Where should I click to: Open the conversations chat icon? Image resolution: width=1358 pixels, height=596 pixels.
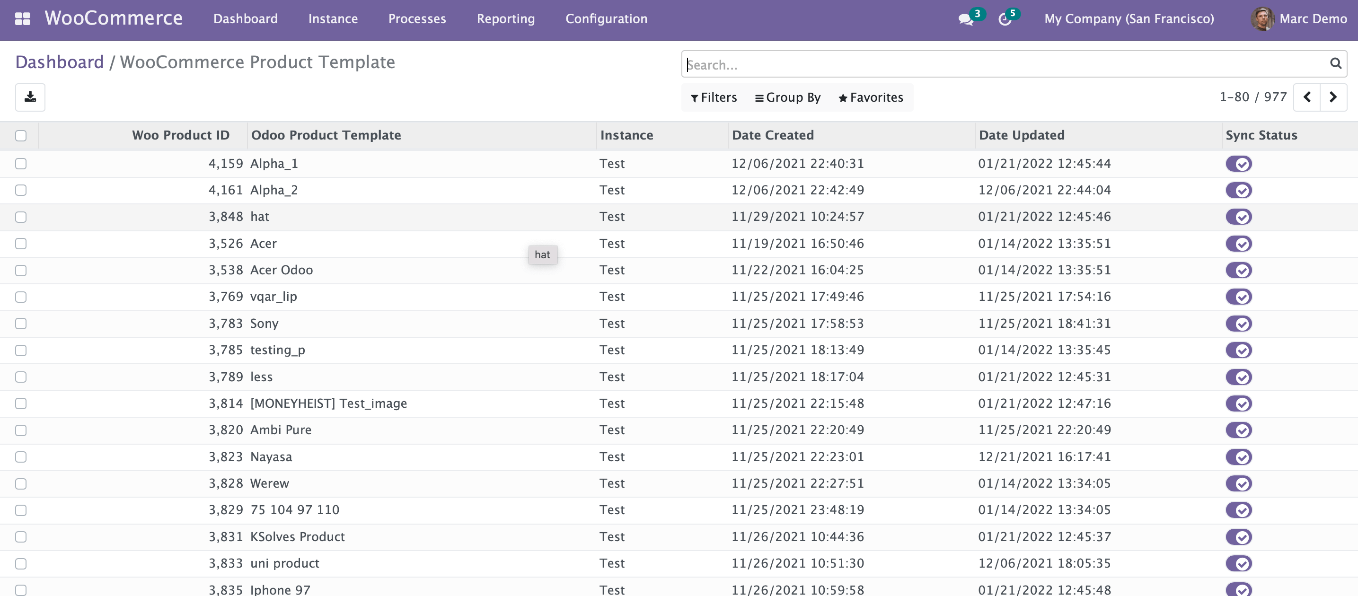tap(965, 19)
